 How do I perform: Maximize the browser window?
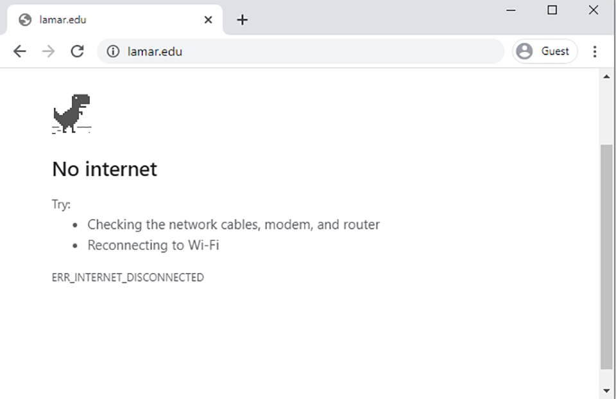click(552, 10)
